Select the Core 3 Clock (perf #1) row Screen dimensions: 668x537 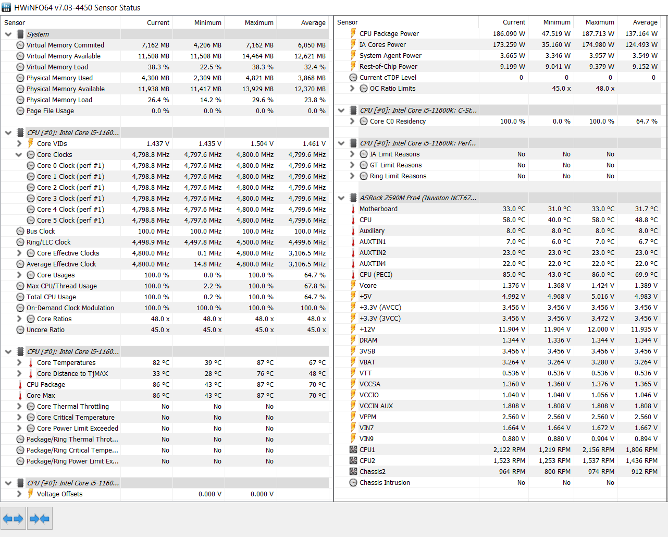165,198
